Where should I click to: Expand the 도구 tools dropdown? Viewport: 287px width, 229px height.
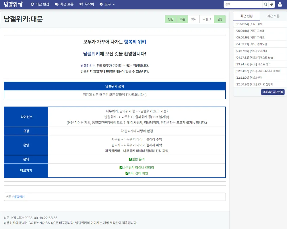point(107,4)
